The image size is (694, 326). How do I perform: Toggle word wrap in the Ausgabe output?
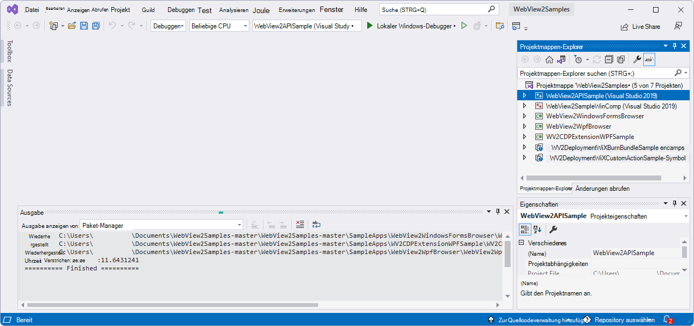317,224
